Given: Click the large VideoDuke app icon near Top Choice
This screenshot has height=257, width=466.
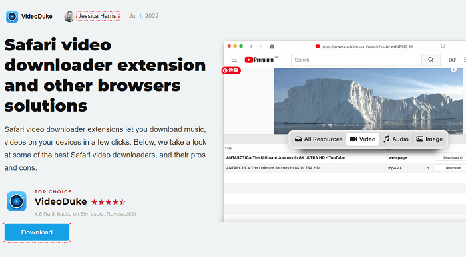Looking at the screenshot, I should coord(17,201).
